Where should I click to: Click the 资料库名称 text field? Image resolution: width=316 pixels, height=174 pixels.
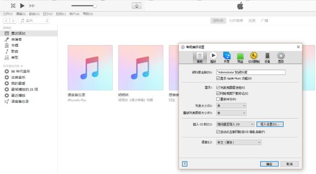point(251,72)
